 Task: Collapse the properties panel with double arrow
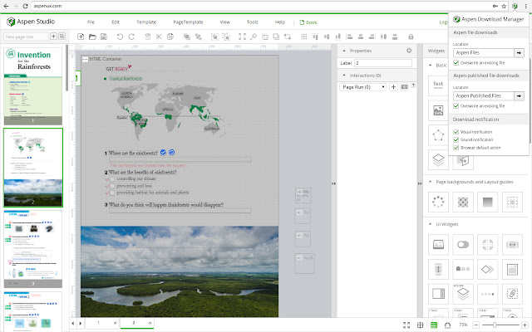point(334,183)
